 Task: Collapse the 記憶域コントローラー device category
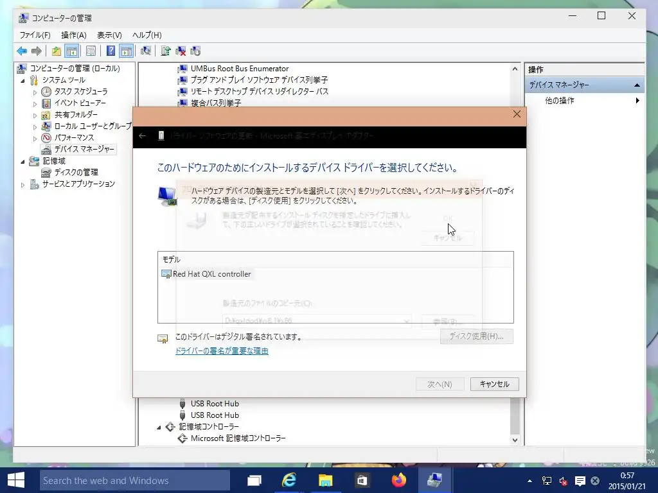(x=159, y=427)
